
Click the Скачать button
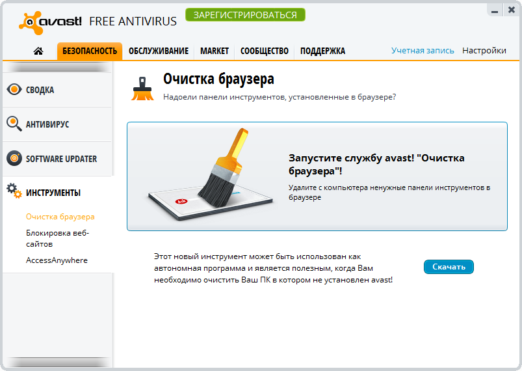[x=449, y=267]
